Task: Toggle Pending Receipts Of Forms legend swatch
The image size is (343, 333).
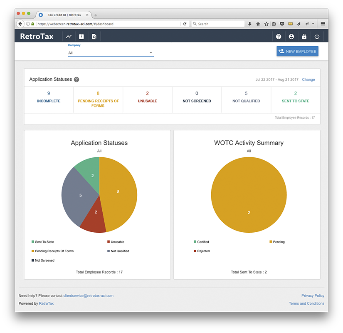Action: click(33, 251)
